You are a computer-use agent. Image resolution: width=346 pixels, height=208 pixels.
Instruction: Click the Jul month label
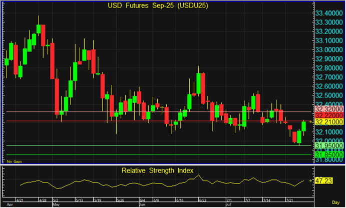(x=229, y=204)
